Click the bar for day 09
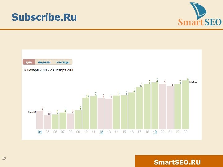 pyautogui.click(x=78, y=120)
